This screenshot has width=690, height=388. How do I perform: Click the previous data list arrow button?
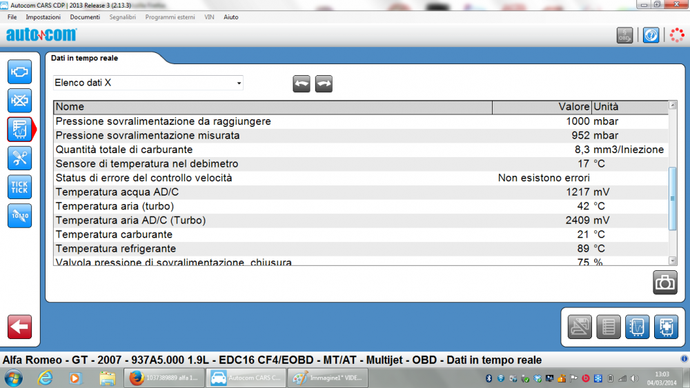(302, 84)
